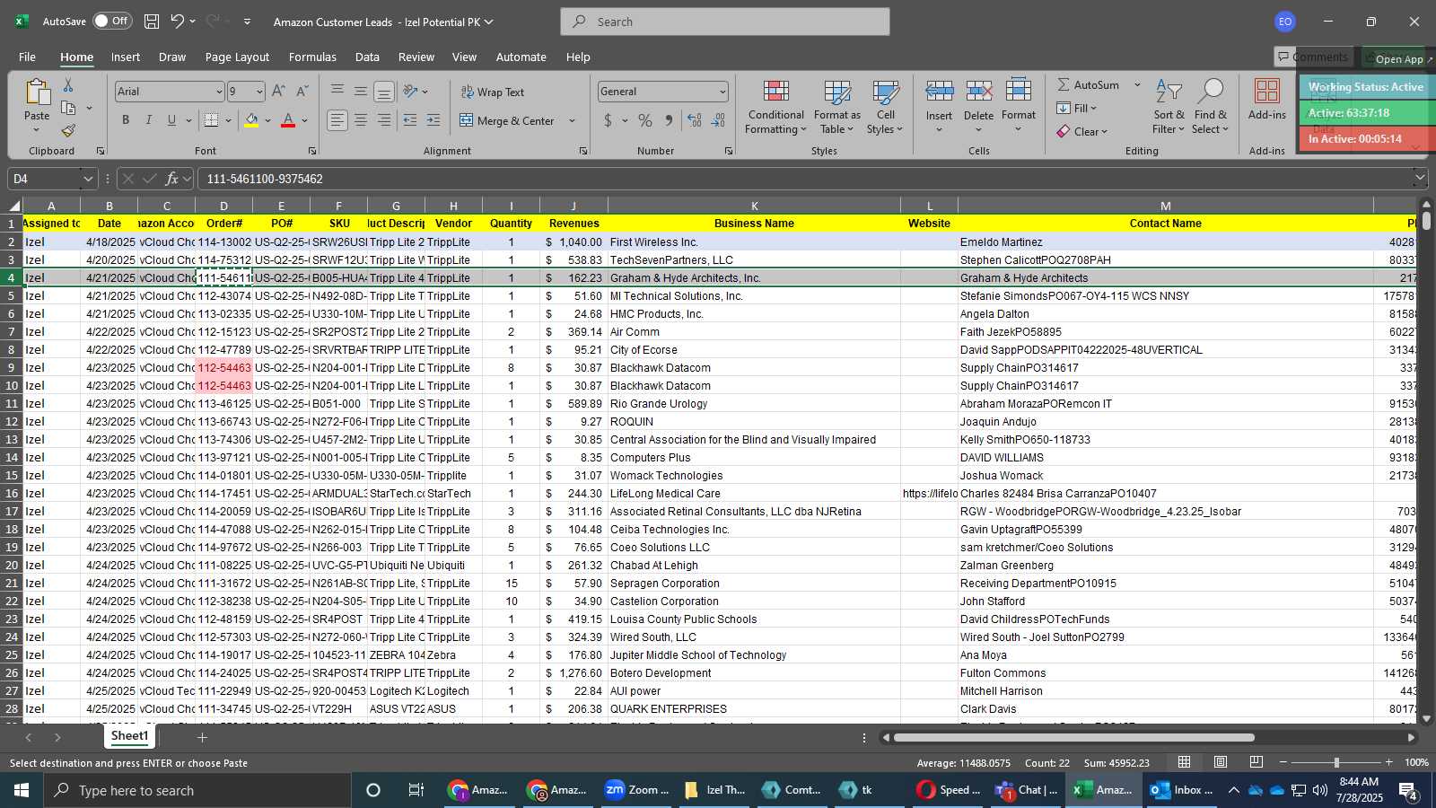
Task: Click the Borders icon
Action: [212, 120]
